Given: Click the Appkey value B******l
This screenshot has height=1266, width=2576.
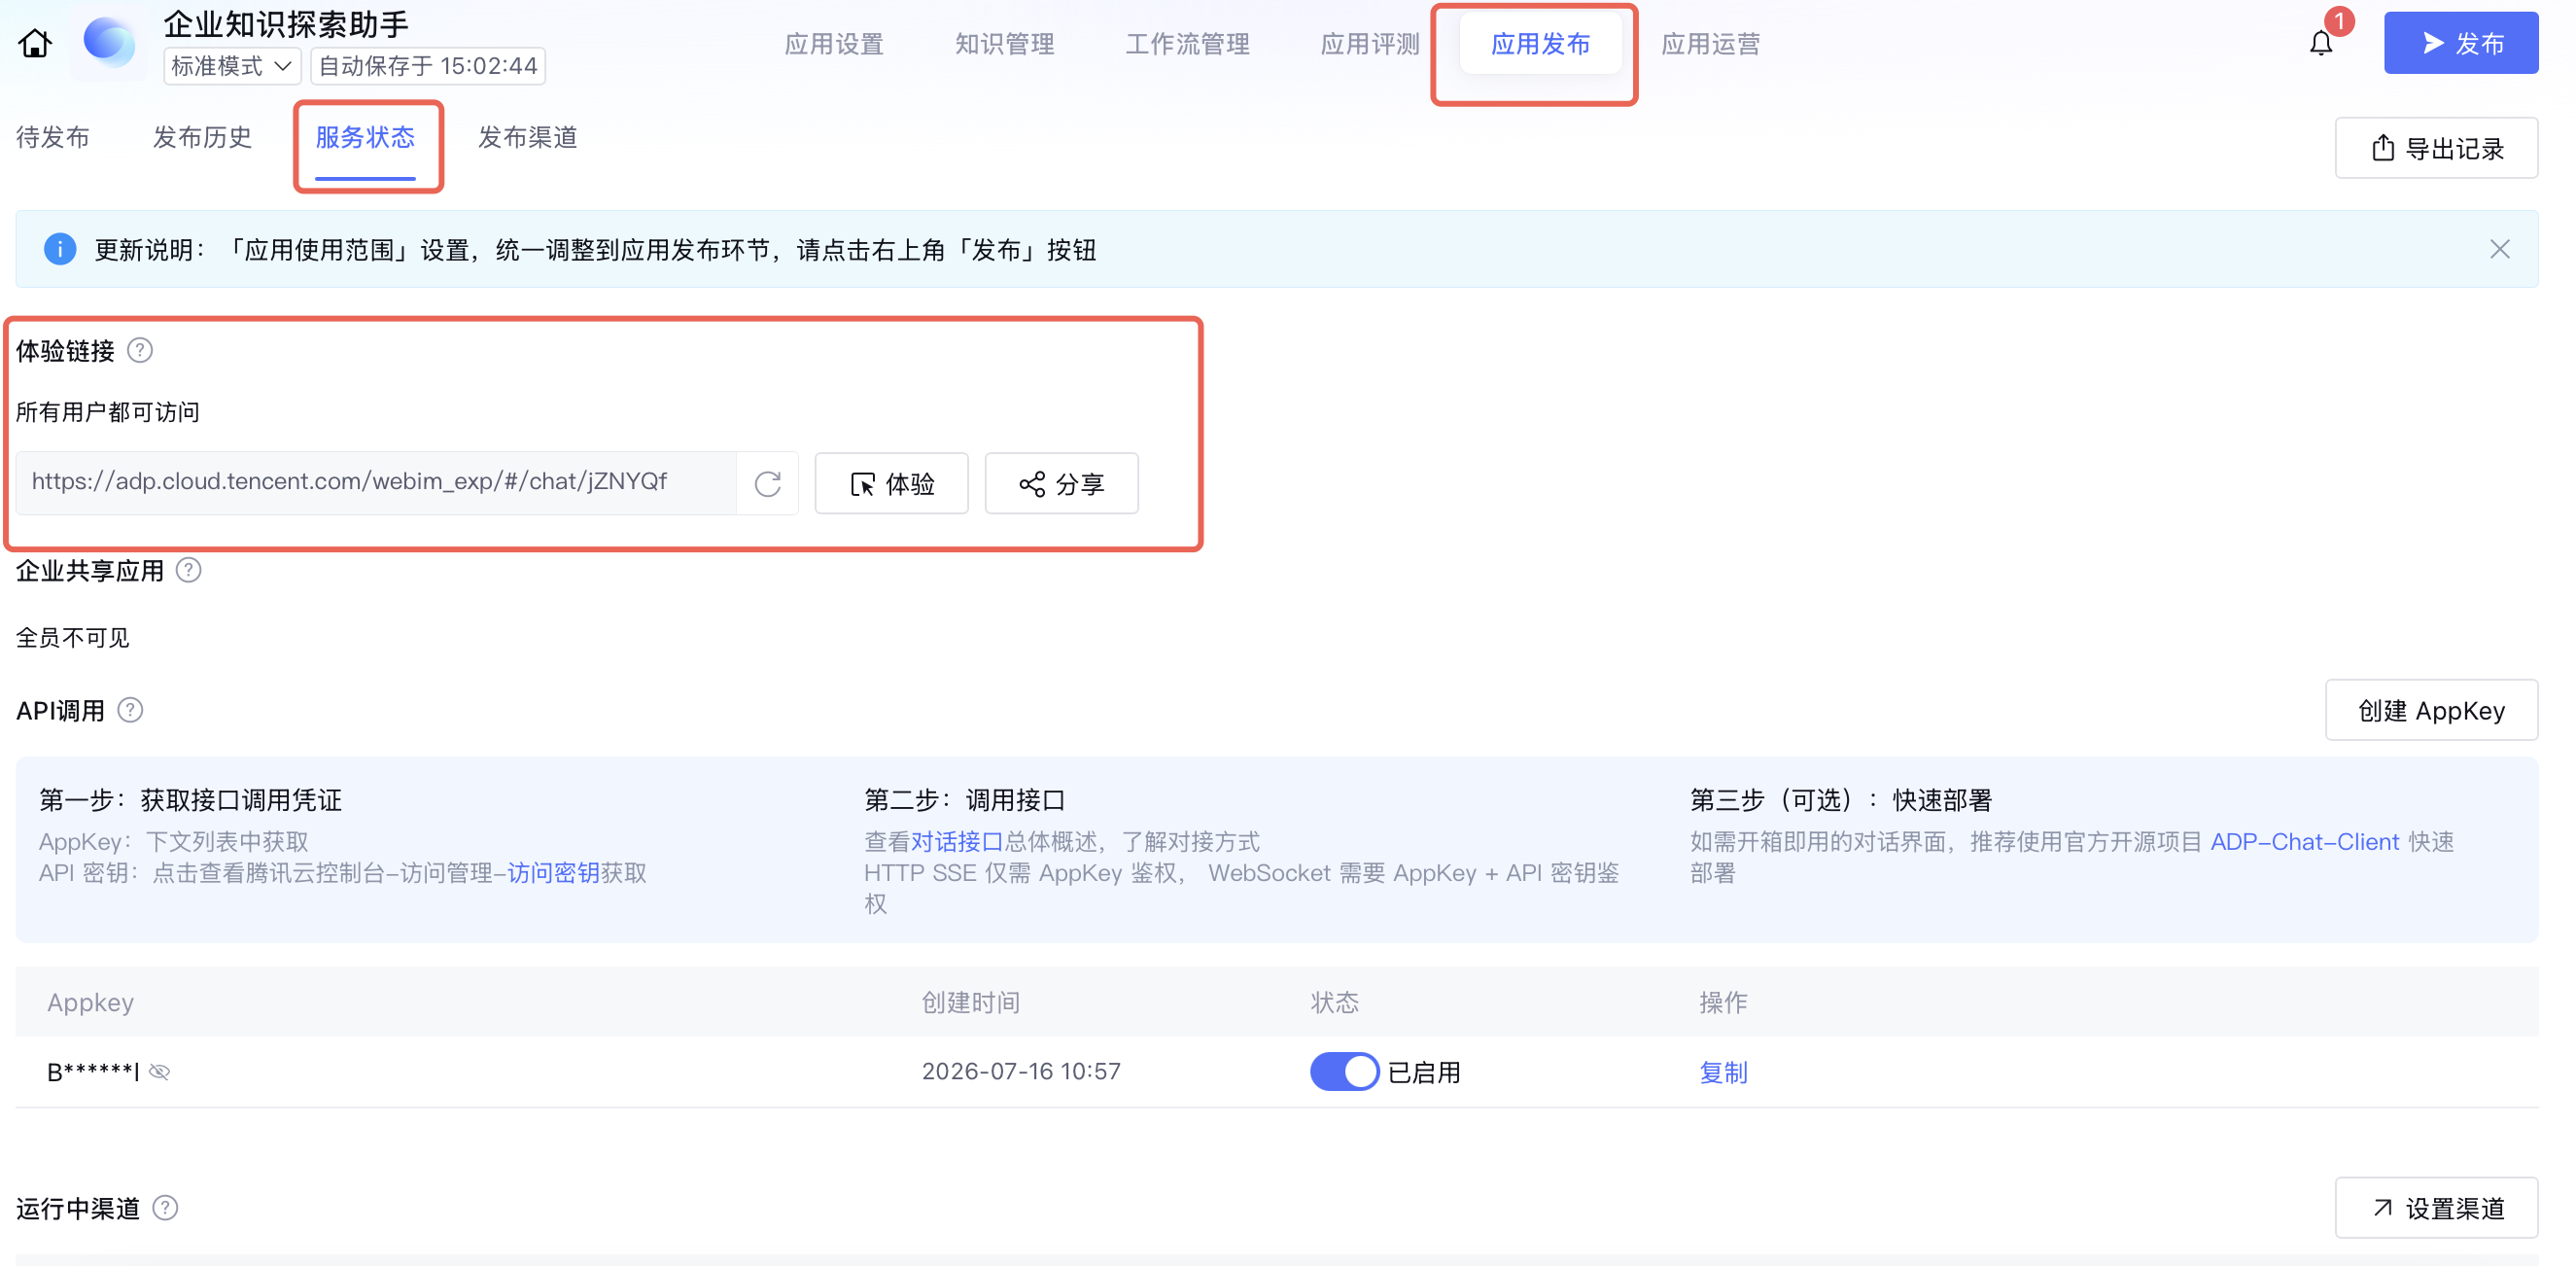Looking at the screenshot, I should [x=93, y=1072].
